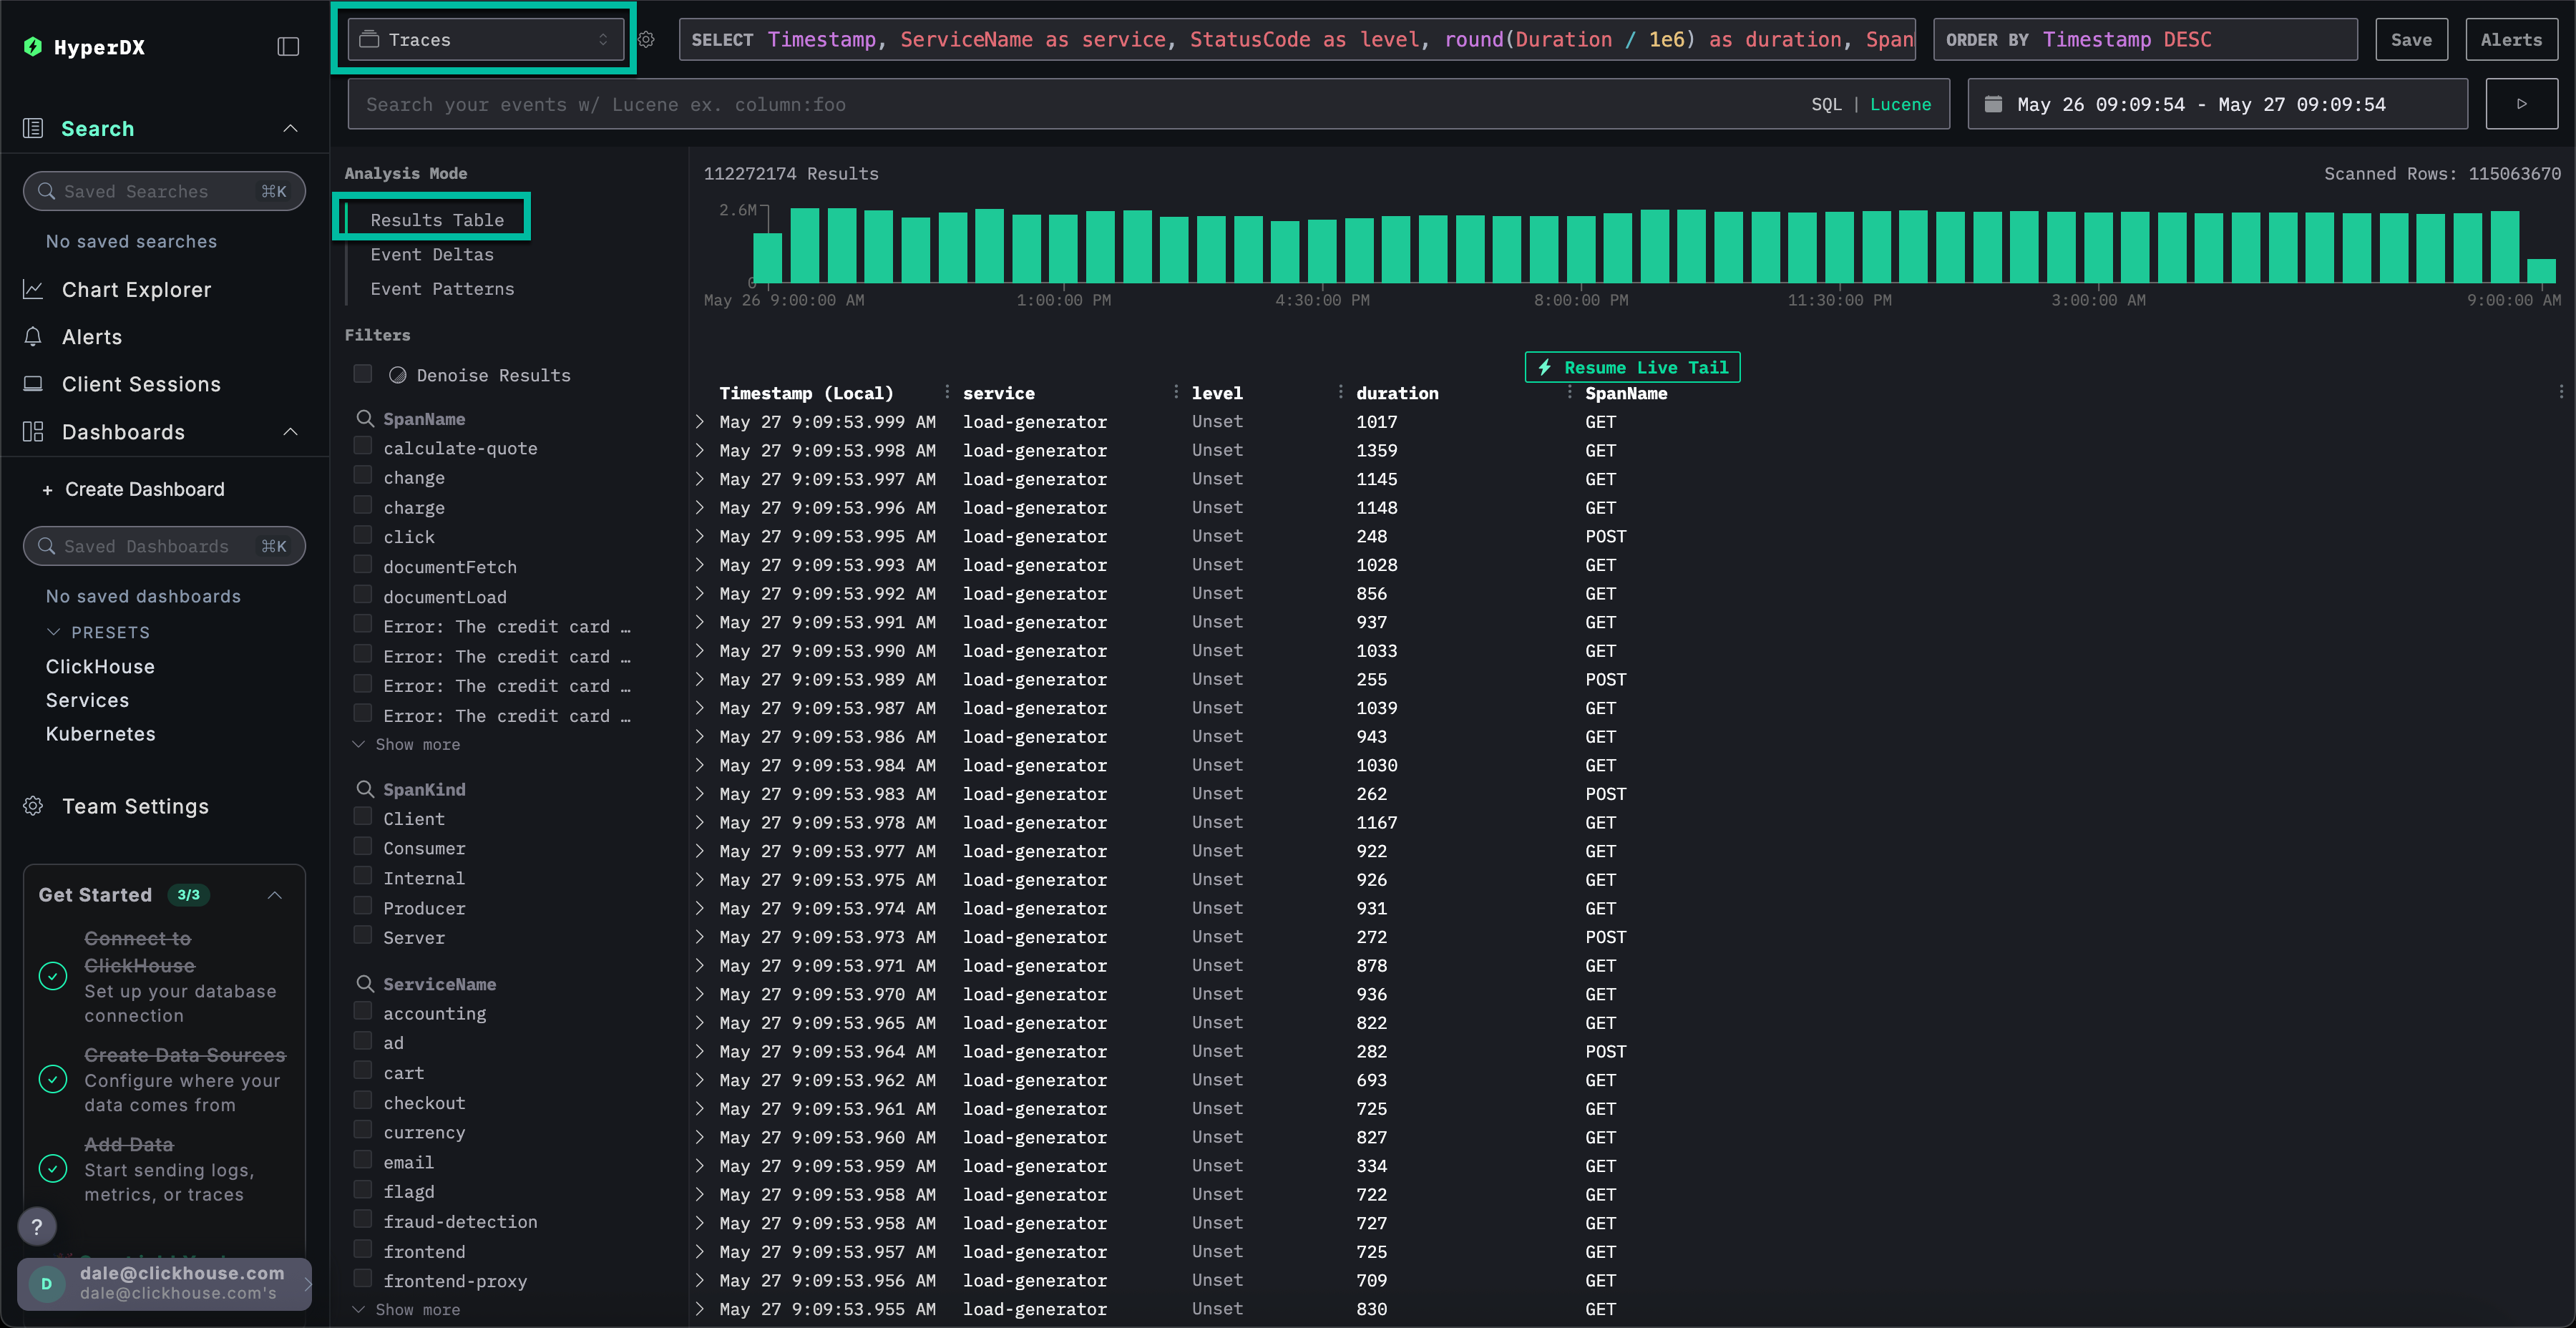This screenshot has width=2576, height=1328.
Task: Collapse the Dashboards sidebar section
Action: pos(290,432)
